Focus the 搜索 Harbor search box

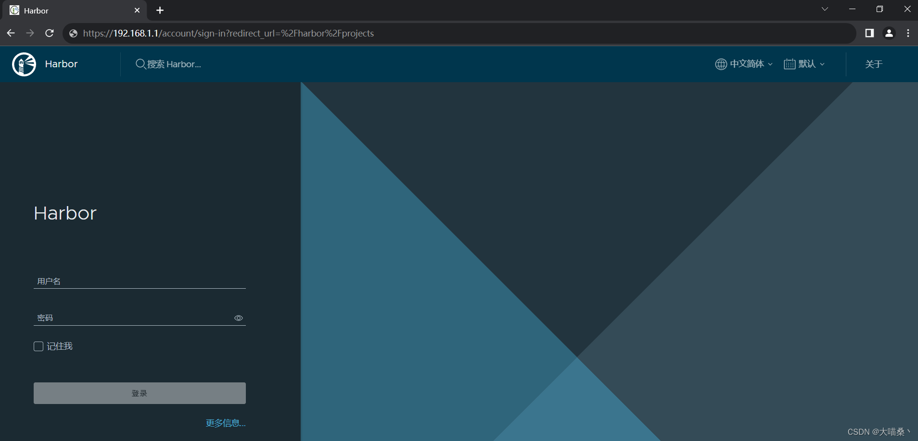(174, 64)
